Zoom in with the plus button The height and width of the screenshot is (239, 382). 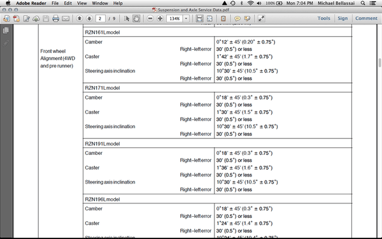160,18
